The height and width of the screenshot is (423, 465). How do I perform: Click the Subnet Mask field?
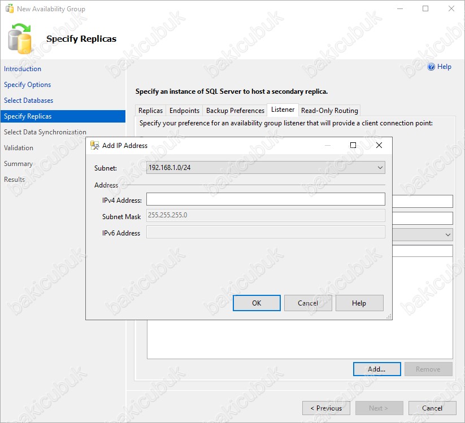point(266,216)
